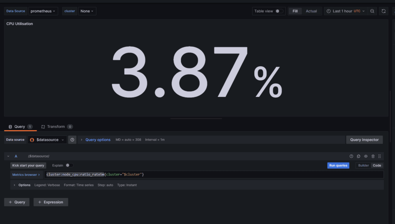Image resolution: width=395 pixels, height=224 pixels.
Task: Toggle query A visibility via eye icon
Action: coord(366,156)
